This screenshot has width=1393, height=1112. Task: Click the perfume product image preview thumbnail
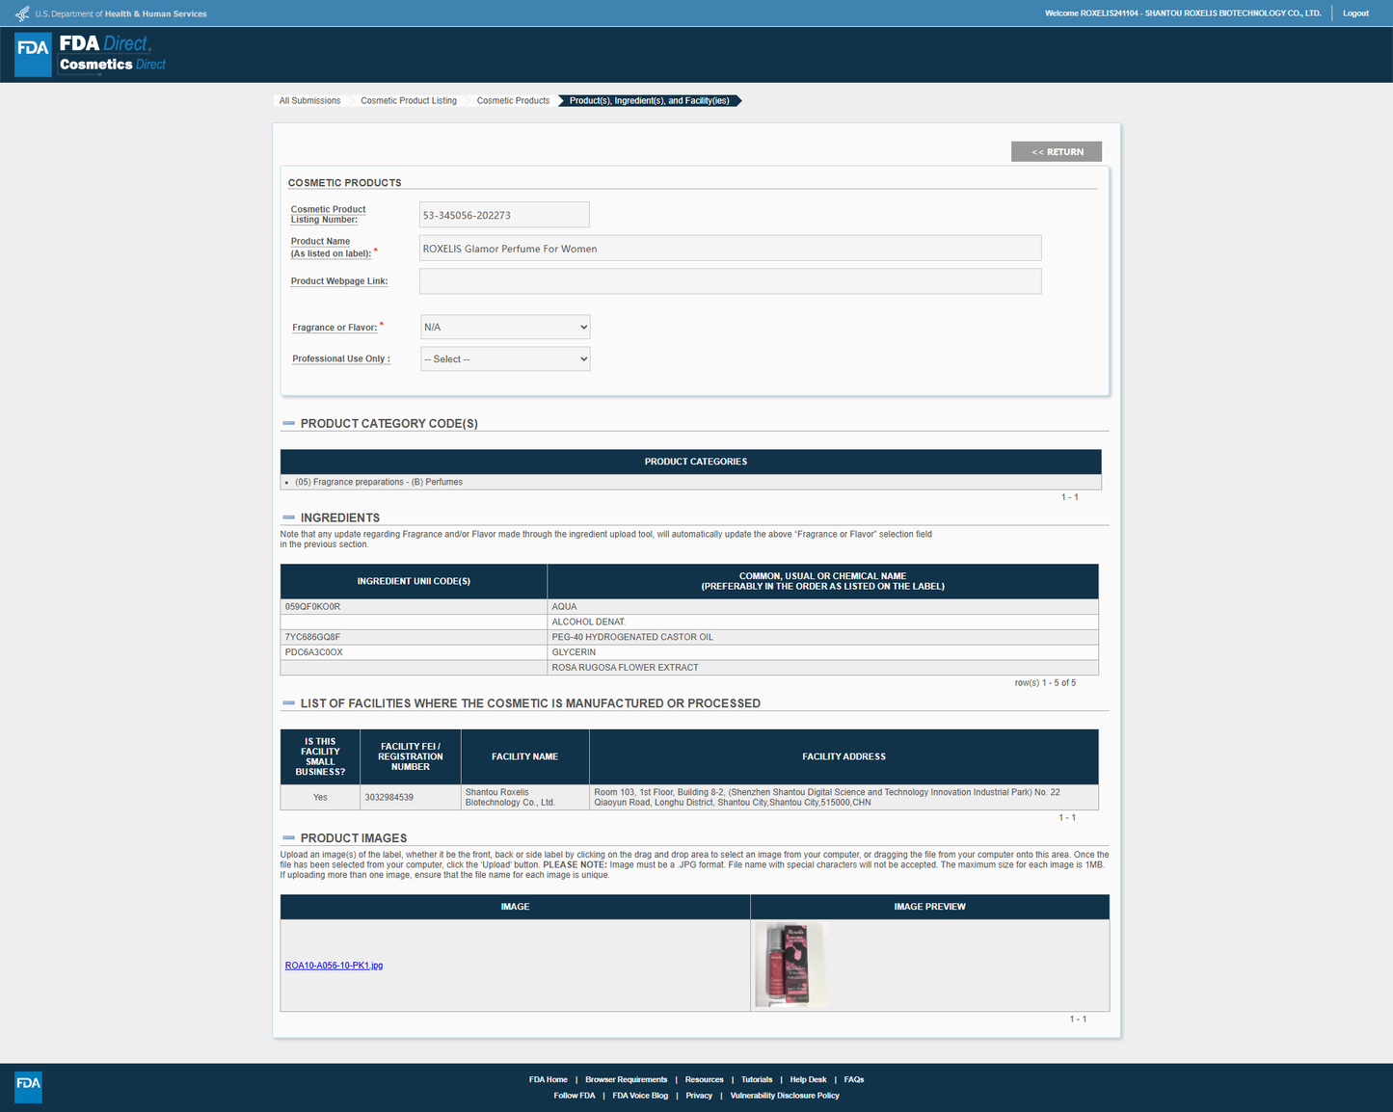[790, 965]
